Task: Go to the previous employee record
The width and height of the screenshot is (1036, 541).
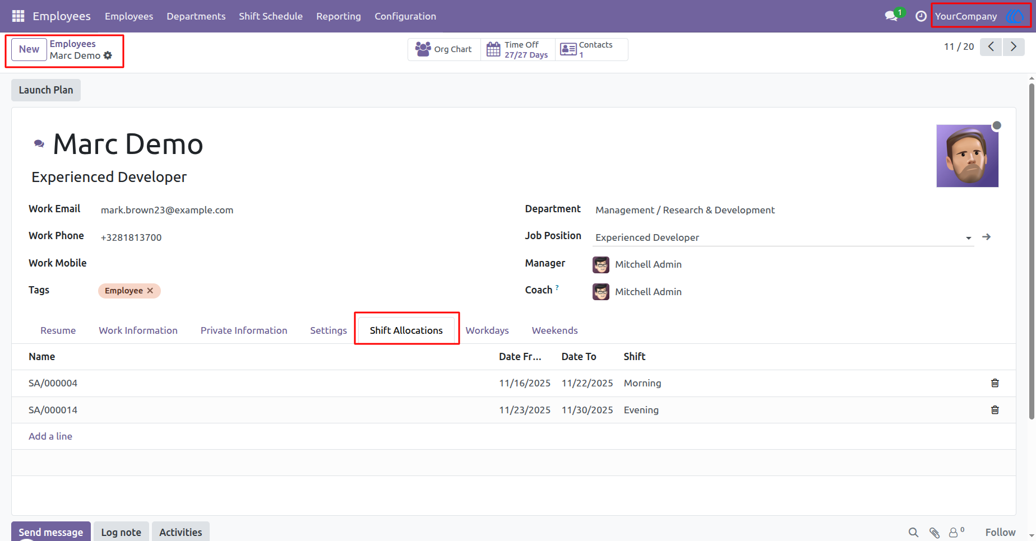Action: [x=991, y=46]
